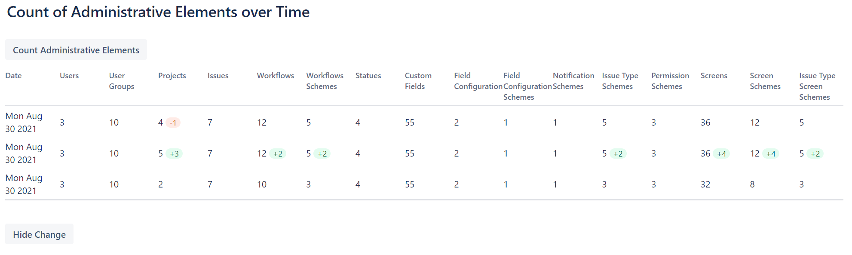Click the +2 Workflows change badge
Screen dimensions: 852x255
[x=278, y=154]
